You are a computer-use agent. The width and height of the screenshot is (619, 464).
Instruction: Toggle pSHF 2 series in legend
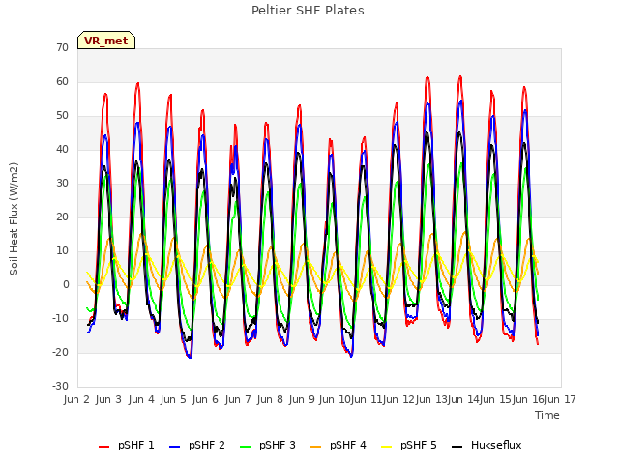pyautogui.click(x=197, y=445)
